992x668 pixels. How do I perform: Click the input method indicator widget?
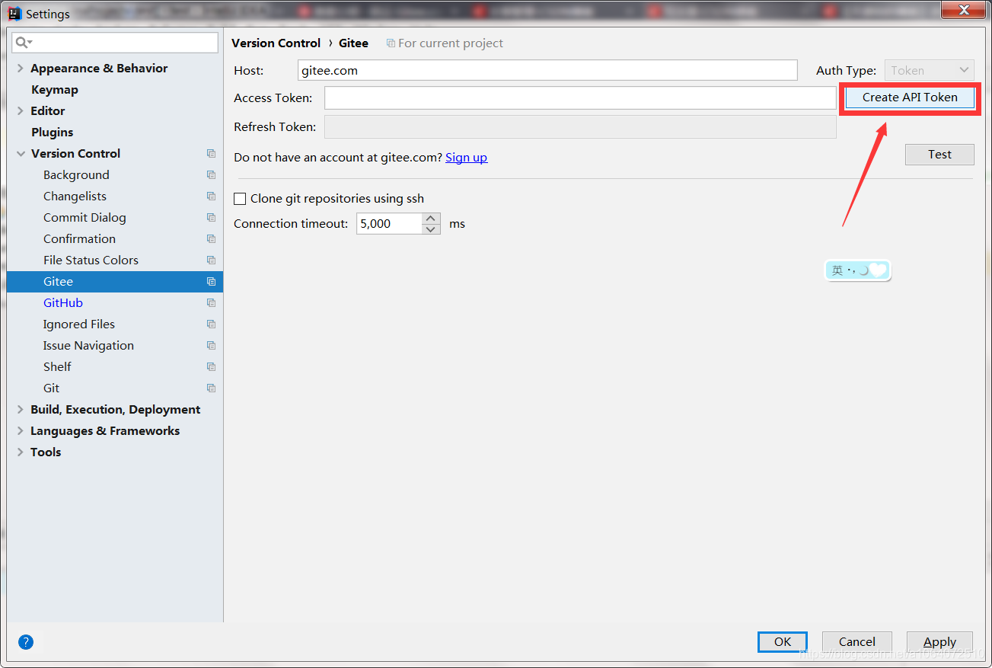(x=858, y=270)
